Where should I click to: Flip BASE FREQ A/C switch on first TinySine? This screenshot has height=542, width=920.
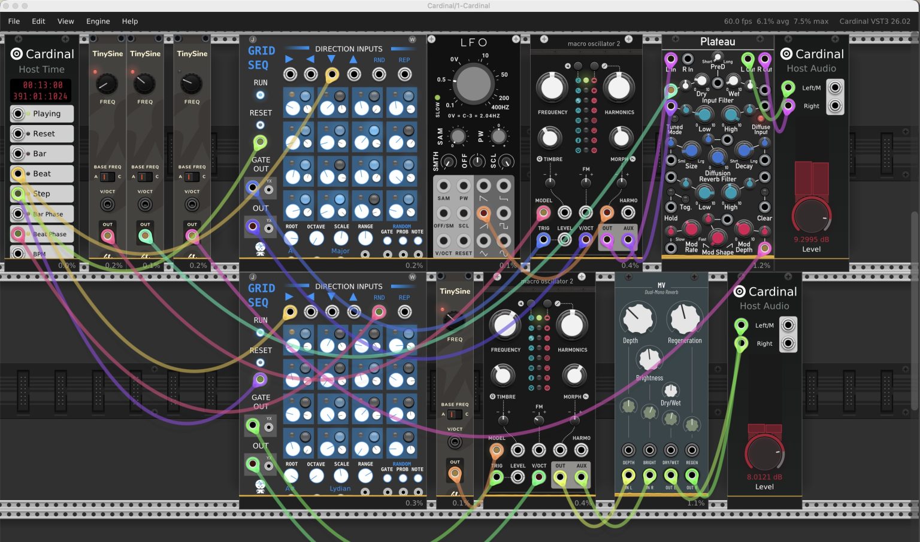click(107, 176)
